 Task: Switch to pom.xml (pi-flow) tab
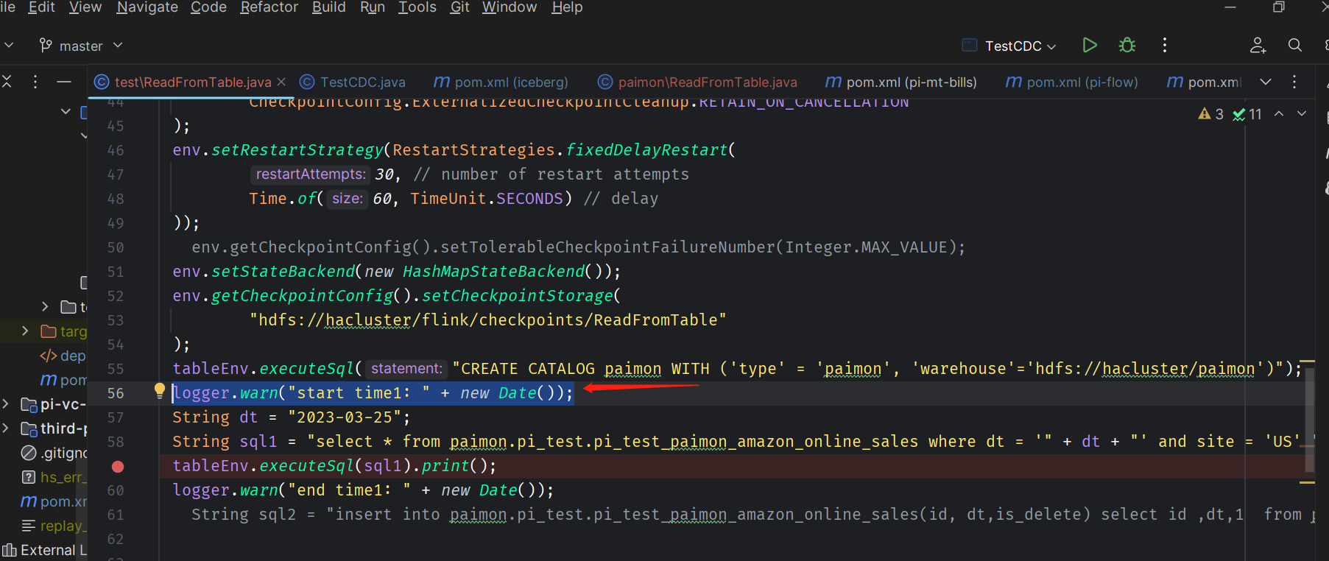pyautogui.click(x=1072, y=82)
